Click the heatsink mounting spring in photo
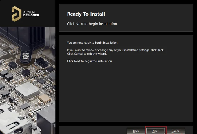 (25, 56)
